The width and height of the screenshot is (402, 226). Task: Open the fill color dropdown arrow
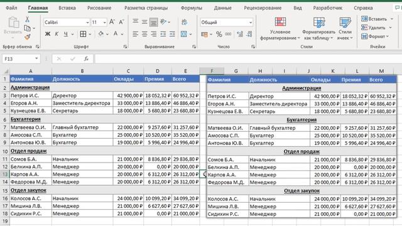click(x=107, y=34)
